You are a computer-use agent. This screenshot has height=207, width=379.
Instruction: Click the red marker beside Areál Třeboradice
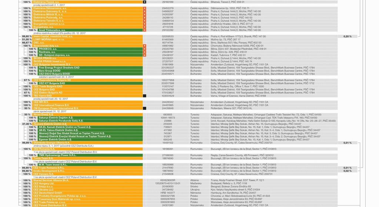[x=144, y=30]
